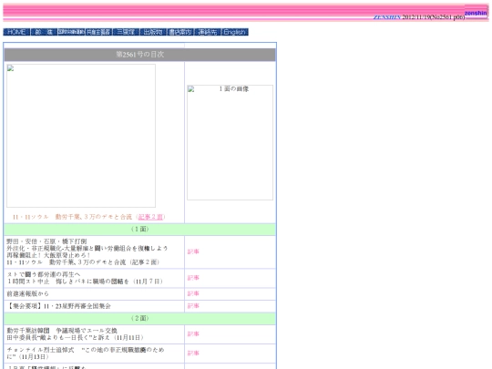The image size is (492, 369).
Task: Open 記事 link for 動労千葉訪韓団 row
Action: click(x=193, y=334)
